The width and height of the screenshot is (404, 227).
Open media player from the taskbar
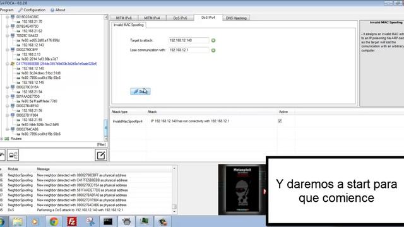[x=35, y=221]
